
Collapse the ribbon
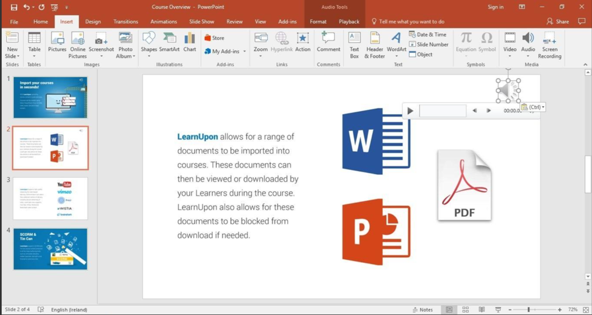tap(585, 64)
